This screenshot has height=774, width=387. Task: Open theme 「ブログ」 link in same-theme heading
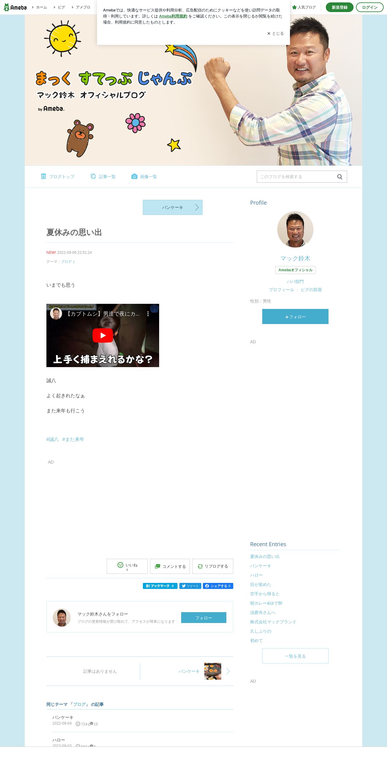click(80, 704)
